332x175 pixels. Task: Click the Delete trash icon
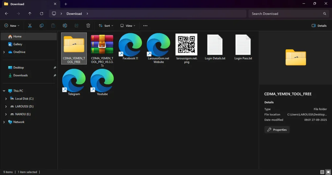88,26
